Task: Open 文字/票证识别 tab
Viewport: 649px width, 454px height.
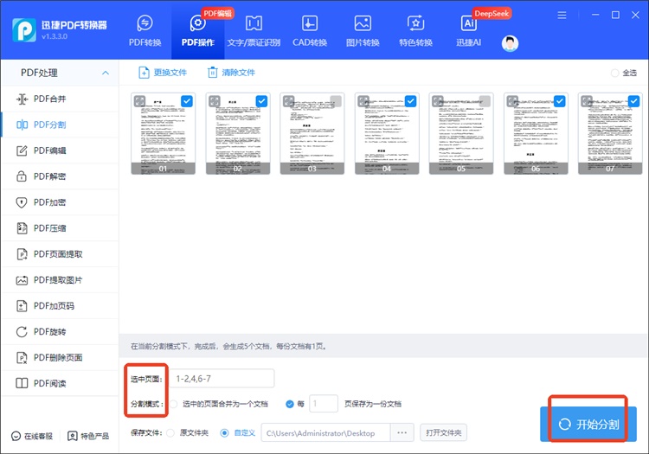Action: point(254,30)
